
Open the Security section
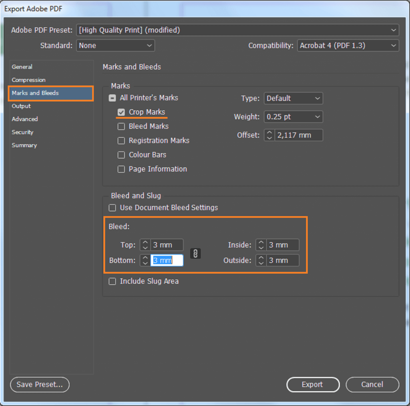click(x=51, y=132)
